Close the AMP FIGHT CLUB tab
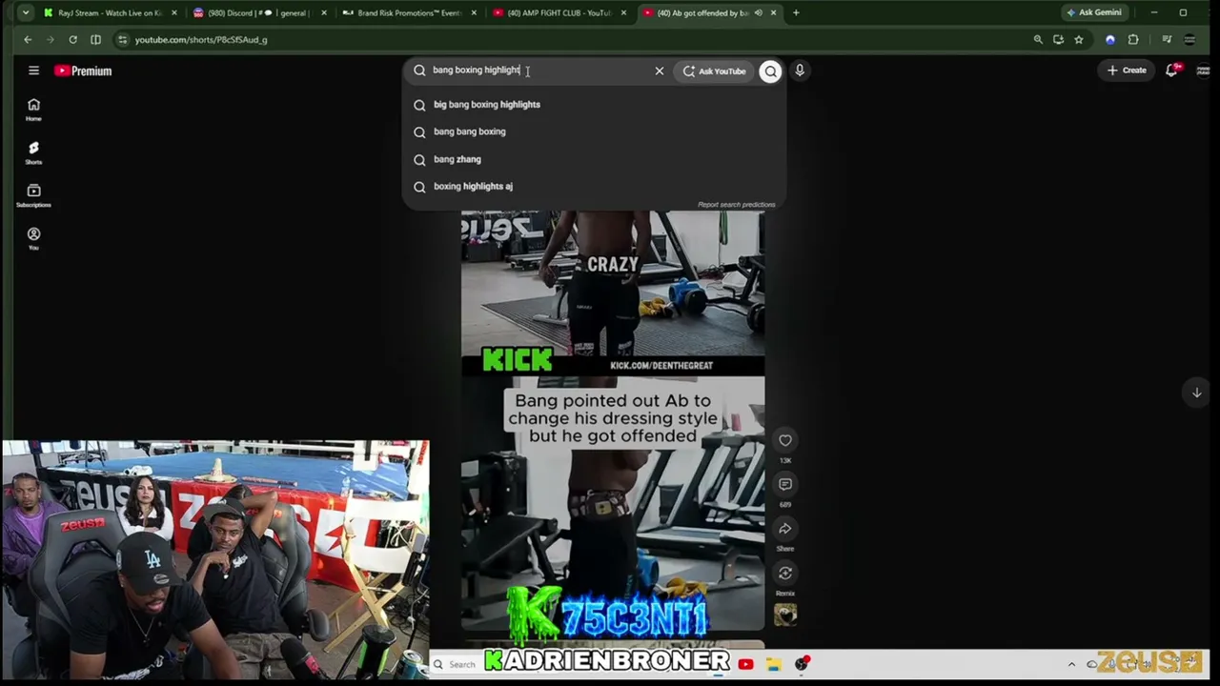Viewport: 1220px width, 686px height. tap(623, 12)
